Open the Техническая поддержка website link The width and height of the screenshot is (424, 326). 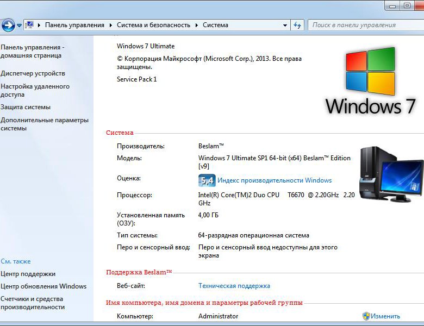pos(234,286)
